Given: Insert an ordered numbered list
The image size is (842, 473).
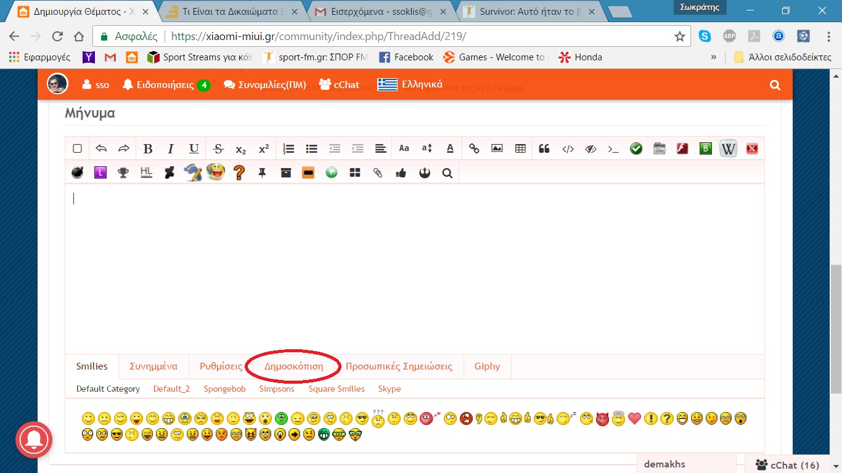Looking at the screenshot, I should (x=288, y=148).
